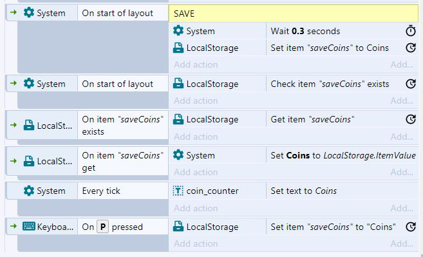
Task: Click green arrow of SAVE start of layout event
Action: [x=14, y=12]
